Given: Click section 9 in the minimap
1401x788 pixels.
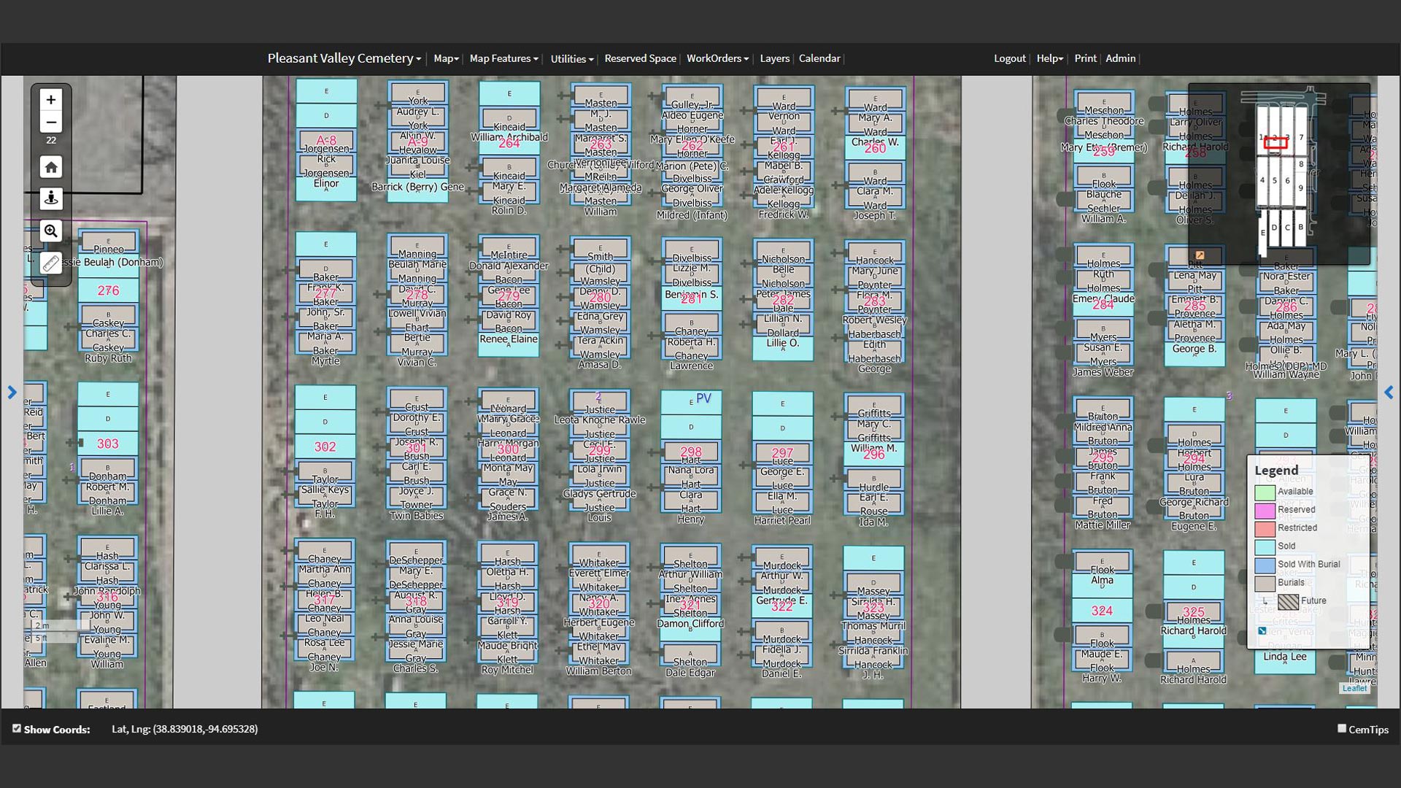Looking at the screenshot, I should 1300,188.
